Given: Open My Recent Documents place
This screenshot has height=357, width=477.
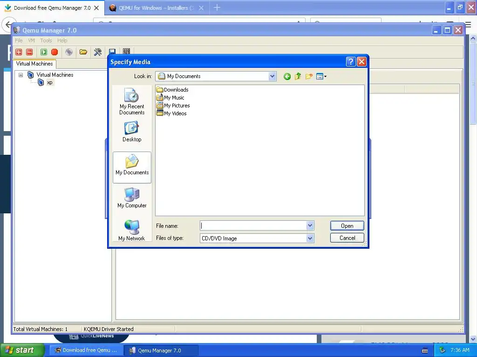Looking at the screenshot, I should (132, 101).
